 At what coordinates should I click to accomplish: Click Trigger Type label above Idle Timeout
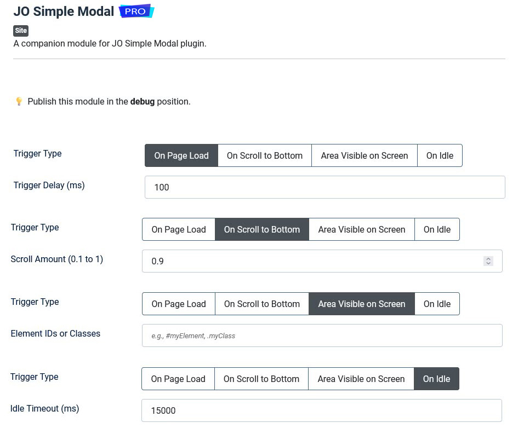(34, 377)
